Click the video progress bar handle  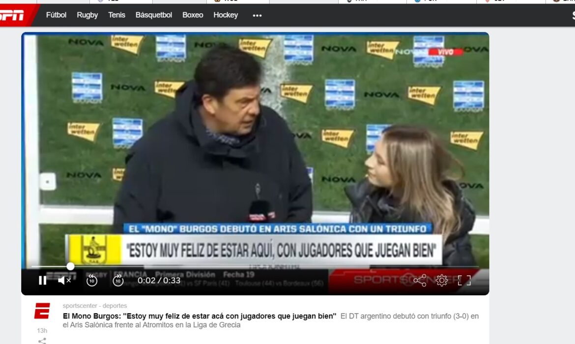click(70, 266)
